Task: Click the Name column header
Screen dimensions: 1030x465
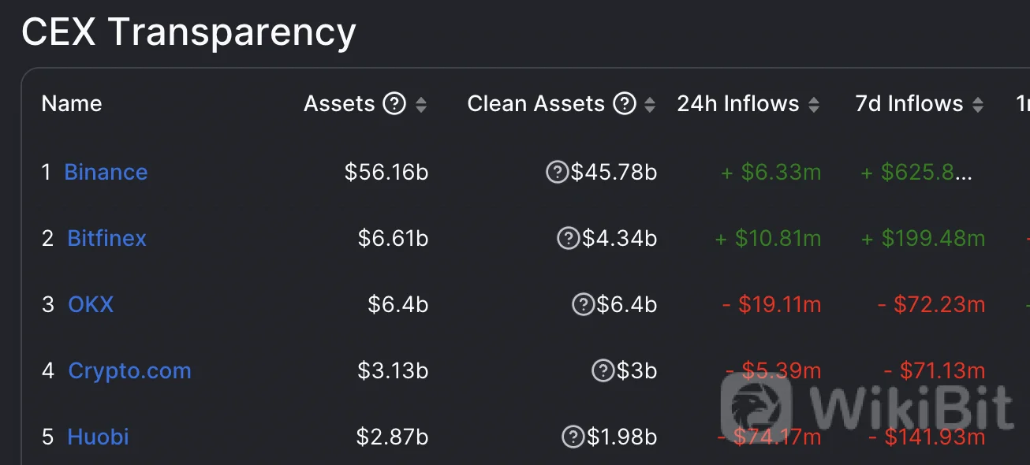Action: coord(72,104)
